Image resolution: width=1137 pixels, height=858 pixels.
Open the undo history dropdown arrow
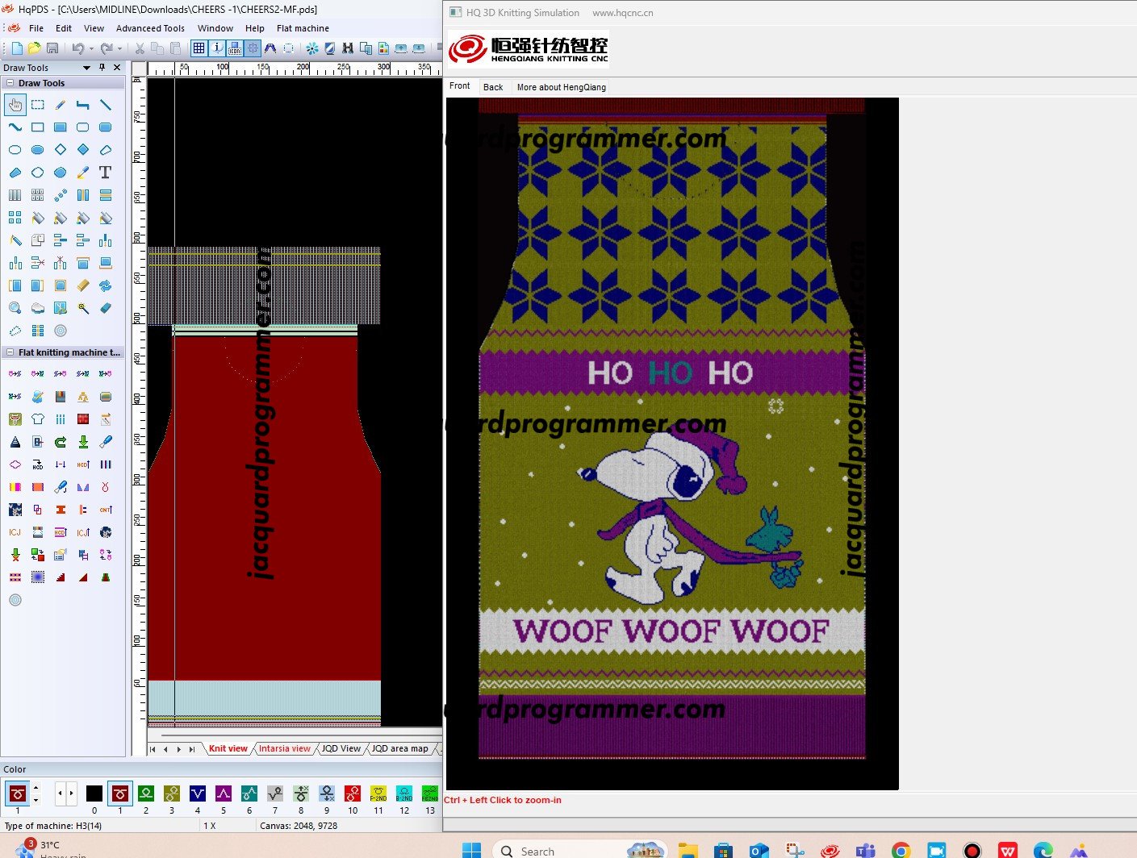pyautogui.click(x=91, y=49)
